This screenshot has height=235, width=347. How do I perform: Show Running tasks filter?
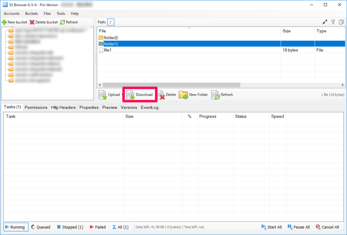(x=16, y=227)
